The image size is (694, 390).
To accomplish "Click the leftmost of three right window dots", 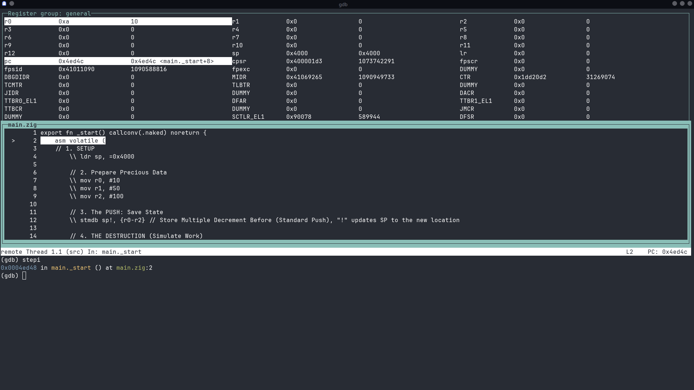I will point(674,4).
